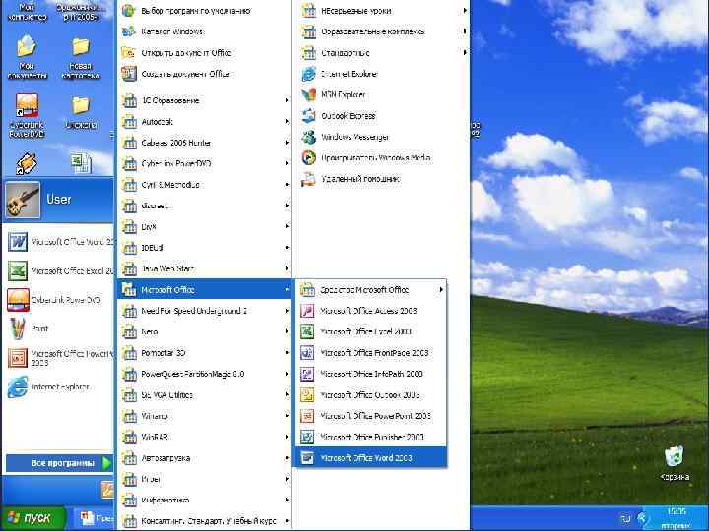Open the Winamp program group
This screenshot has height=531, width=709.
205,416
